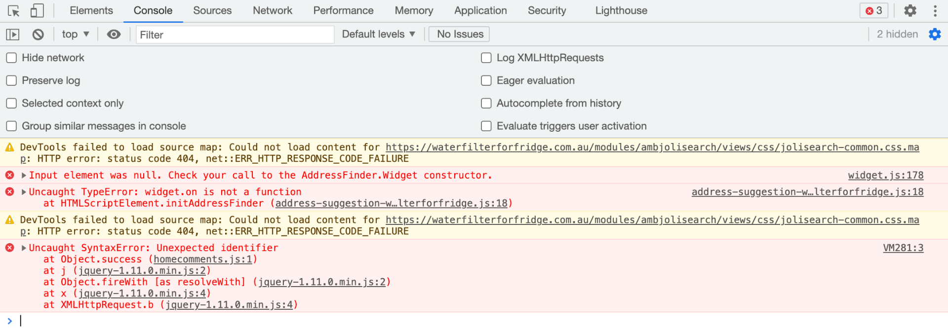Open DevTools settings gear
The image size is (948, 329).
click(x=910, y=10)
